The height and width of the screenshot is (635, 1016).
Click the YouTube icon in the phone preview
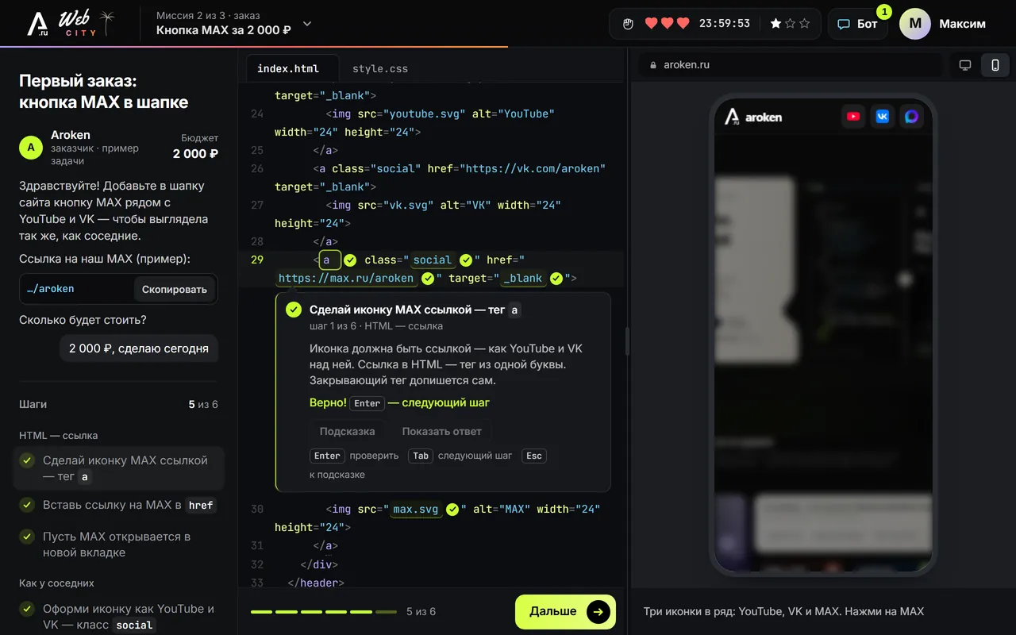[x=853, y=117]
